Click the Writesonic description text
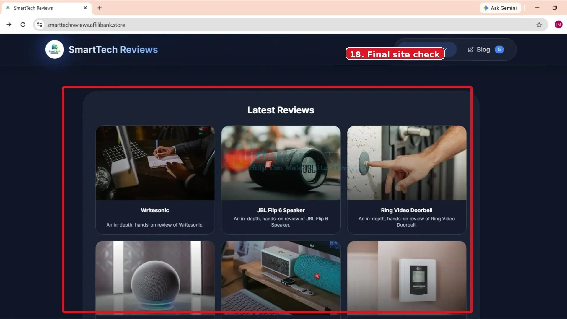Screen dimensions: 567x319 point(155,225)
